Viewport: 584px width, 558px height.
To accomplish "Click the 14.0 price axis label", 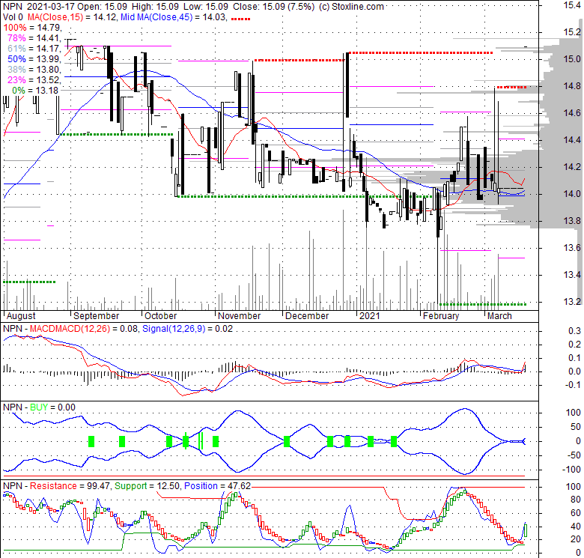I will pyautogui.click(x=572, y=194).
